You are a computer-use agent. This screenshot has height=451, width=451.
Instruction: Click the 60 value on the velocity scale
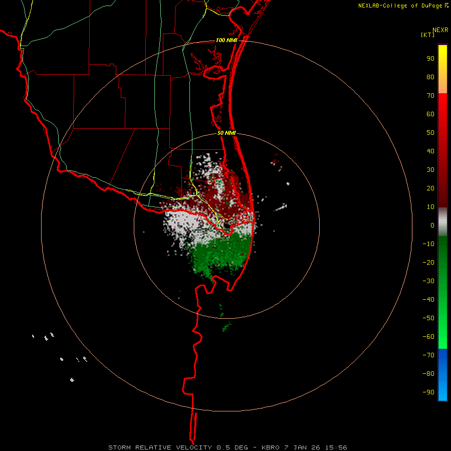pyautogui.click(x=430, y=114)
